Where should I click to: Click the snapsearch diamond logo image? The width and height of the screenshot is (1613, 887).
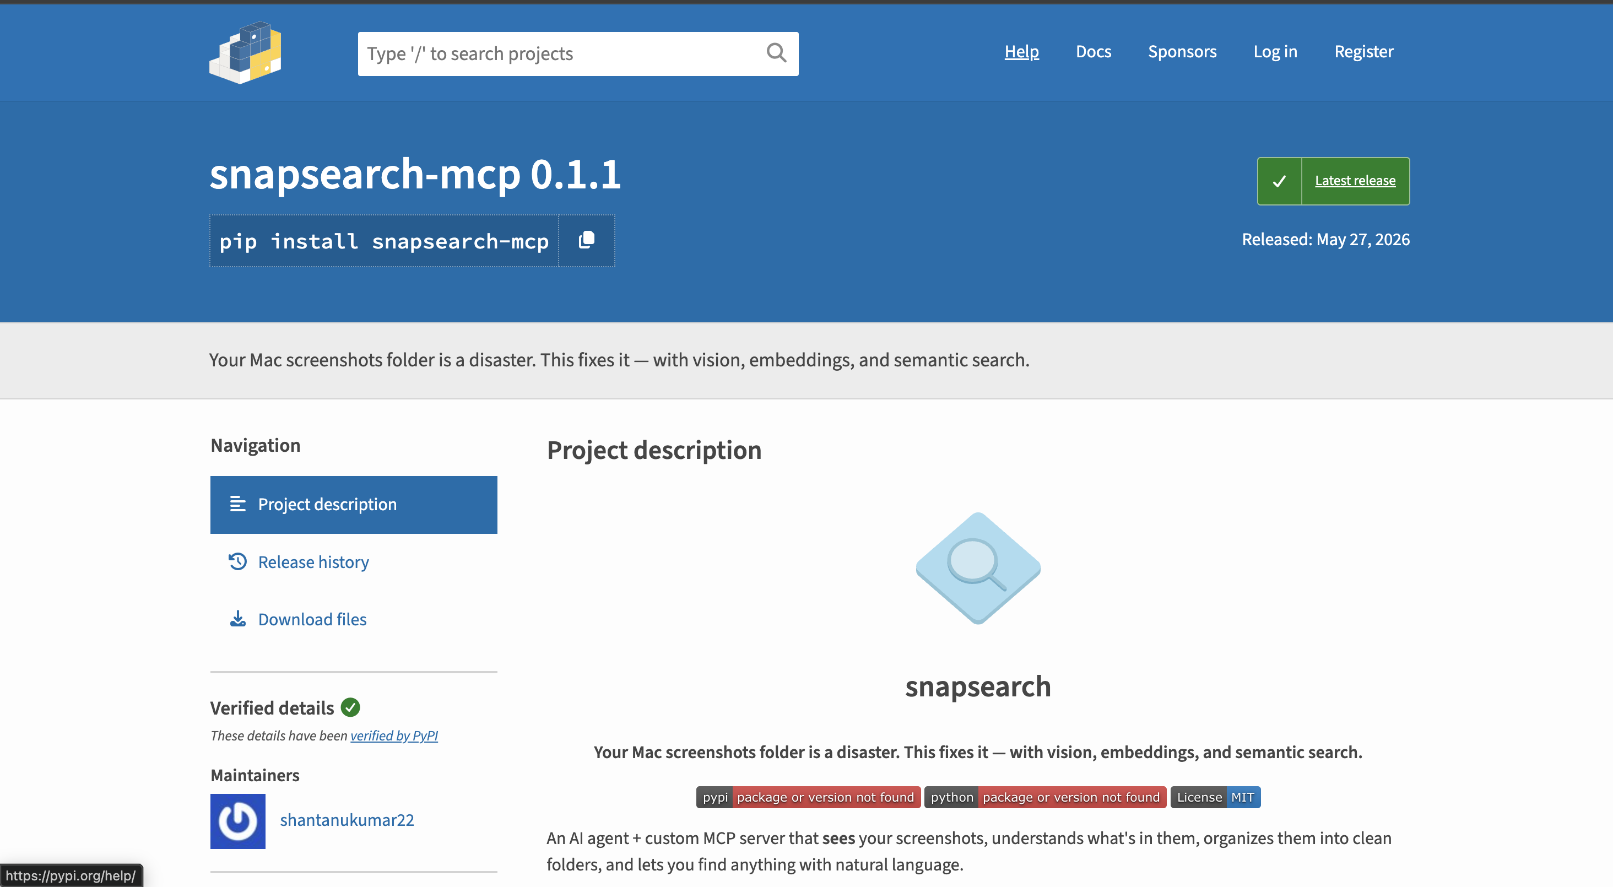[x=978, y=567]
